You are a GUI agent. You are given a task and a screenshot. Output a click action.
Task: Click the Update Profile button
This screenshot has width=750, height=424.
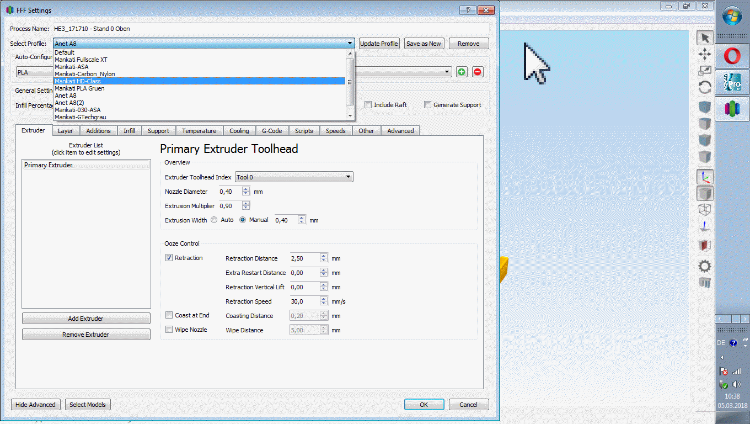pyautogui.click(x=379, y=44)
